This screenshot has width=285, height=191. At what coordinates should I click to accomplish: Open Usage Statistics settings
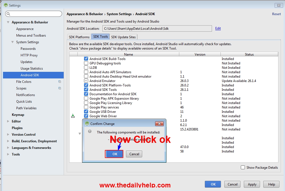point(32,68)
